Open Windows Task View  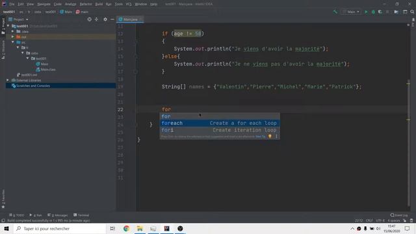click(x=112, y=229)
